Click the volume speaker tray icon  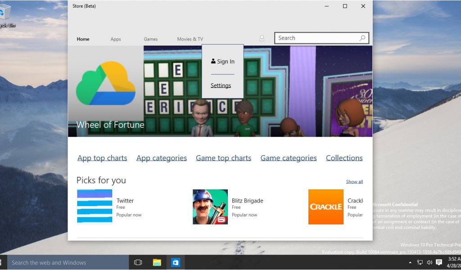429,262
